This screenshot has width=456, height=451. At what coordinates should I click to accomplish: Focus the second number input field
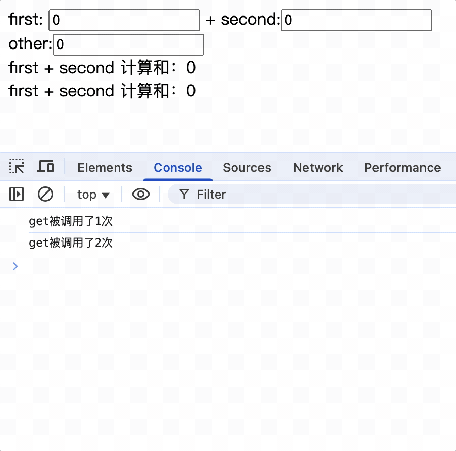356,20
